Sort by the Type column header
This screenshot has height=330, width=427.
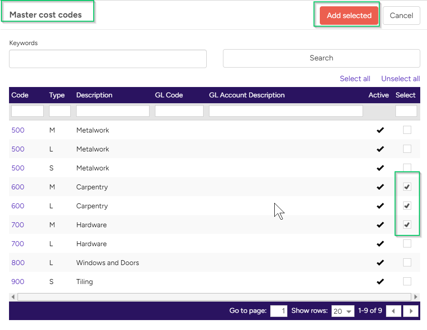point(57,95)
